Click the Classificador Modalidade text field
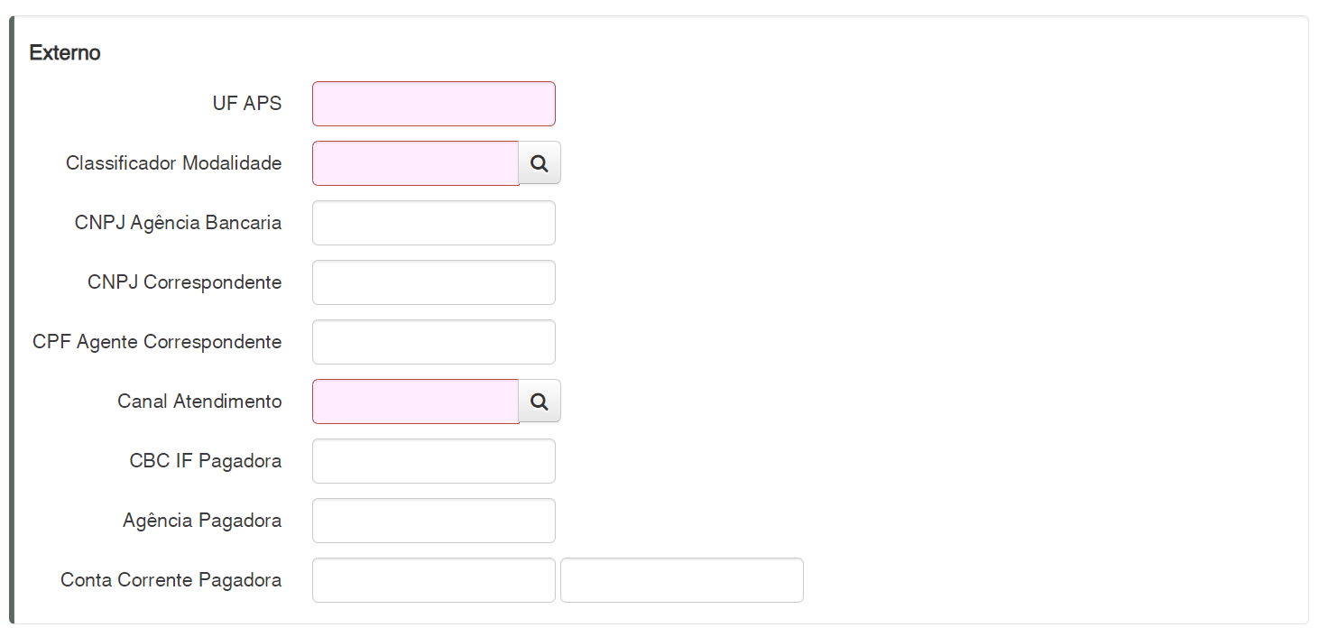Image resolution: width=1338 pixels, height=637 pixels. (x=415, y=163)
